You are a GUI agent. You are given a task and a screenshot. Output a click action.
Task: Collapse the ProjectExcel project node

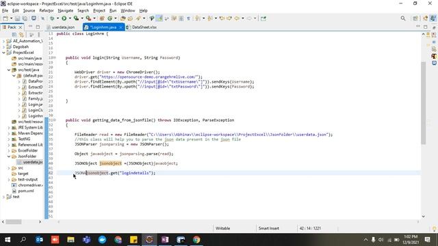pyautogui.click(x=3, y=53)
